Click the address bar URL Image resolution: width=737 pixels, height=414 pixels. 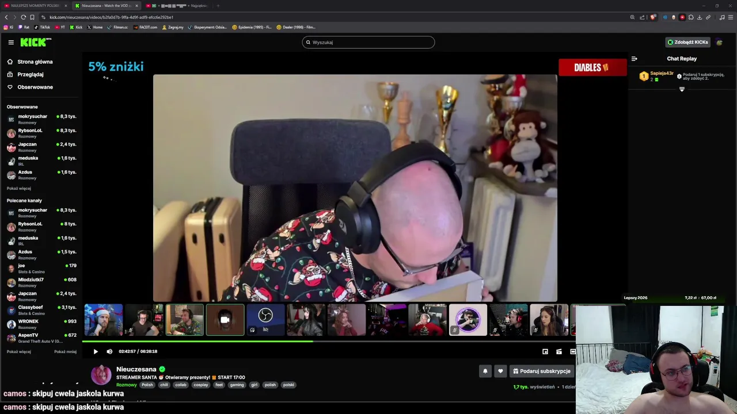click(111, 17)
